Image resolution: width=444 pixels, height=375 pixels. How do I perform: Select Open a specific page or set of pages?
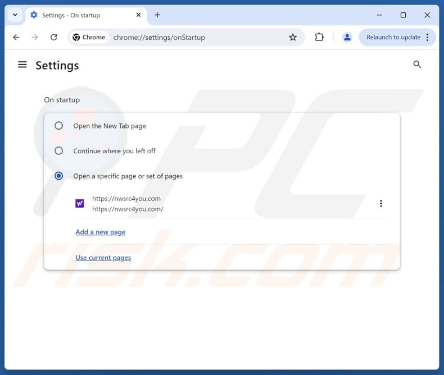[58, 176]
